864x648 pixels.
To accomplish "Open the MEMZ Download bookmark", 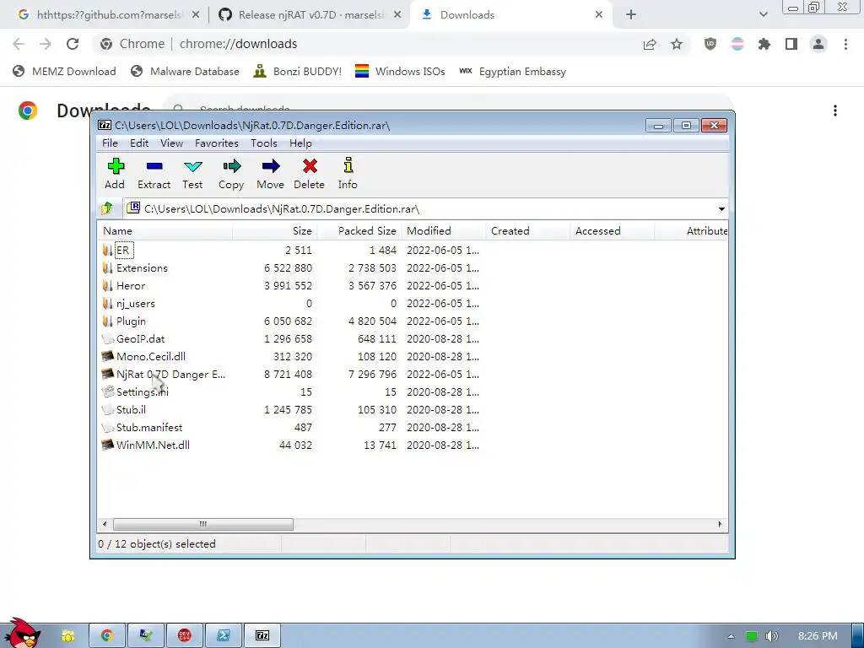I will [64, 72].
